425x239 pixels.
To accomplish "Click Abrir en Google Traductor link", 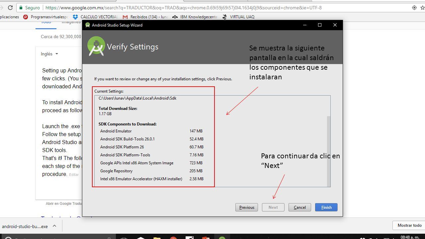I will pos(64,203).
